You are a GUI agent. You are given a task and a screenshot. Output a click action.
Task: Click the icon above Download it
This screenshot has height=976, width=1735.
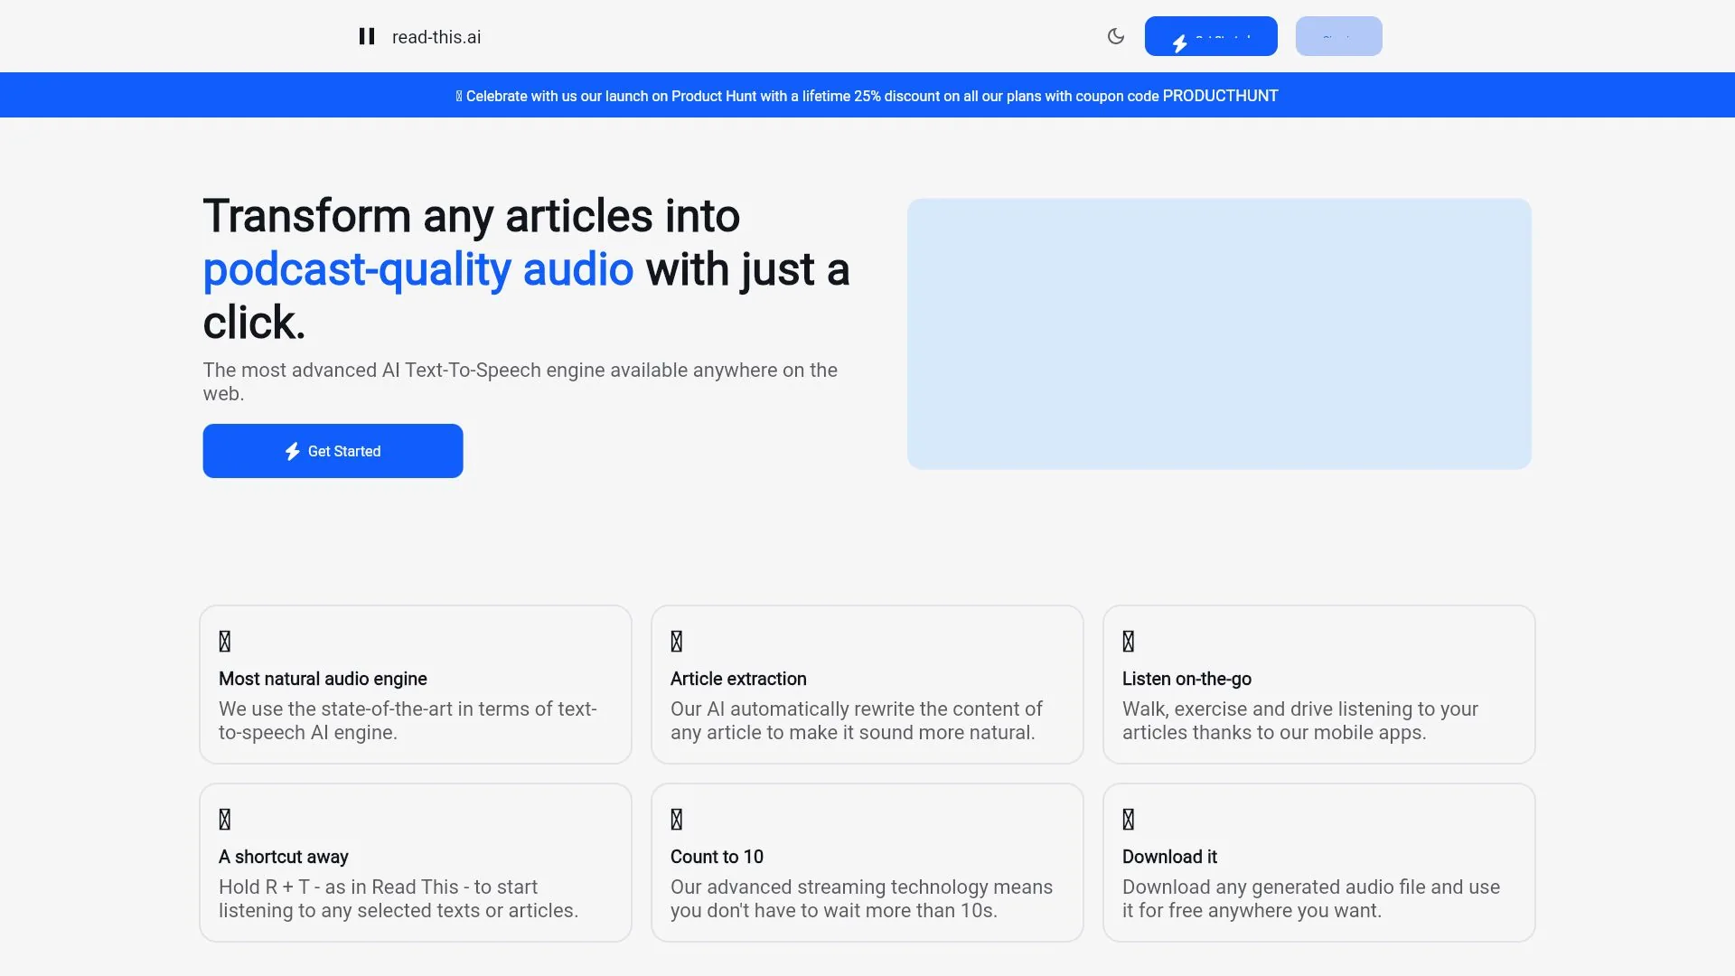point(1129,820)
